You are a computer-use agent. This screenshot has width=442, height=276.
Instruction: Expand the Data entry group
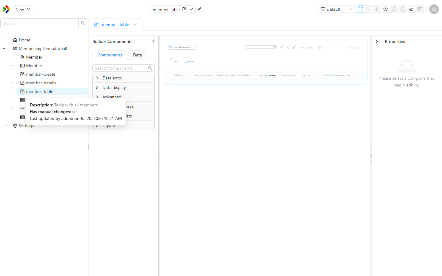point(123,78)
